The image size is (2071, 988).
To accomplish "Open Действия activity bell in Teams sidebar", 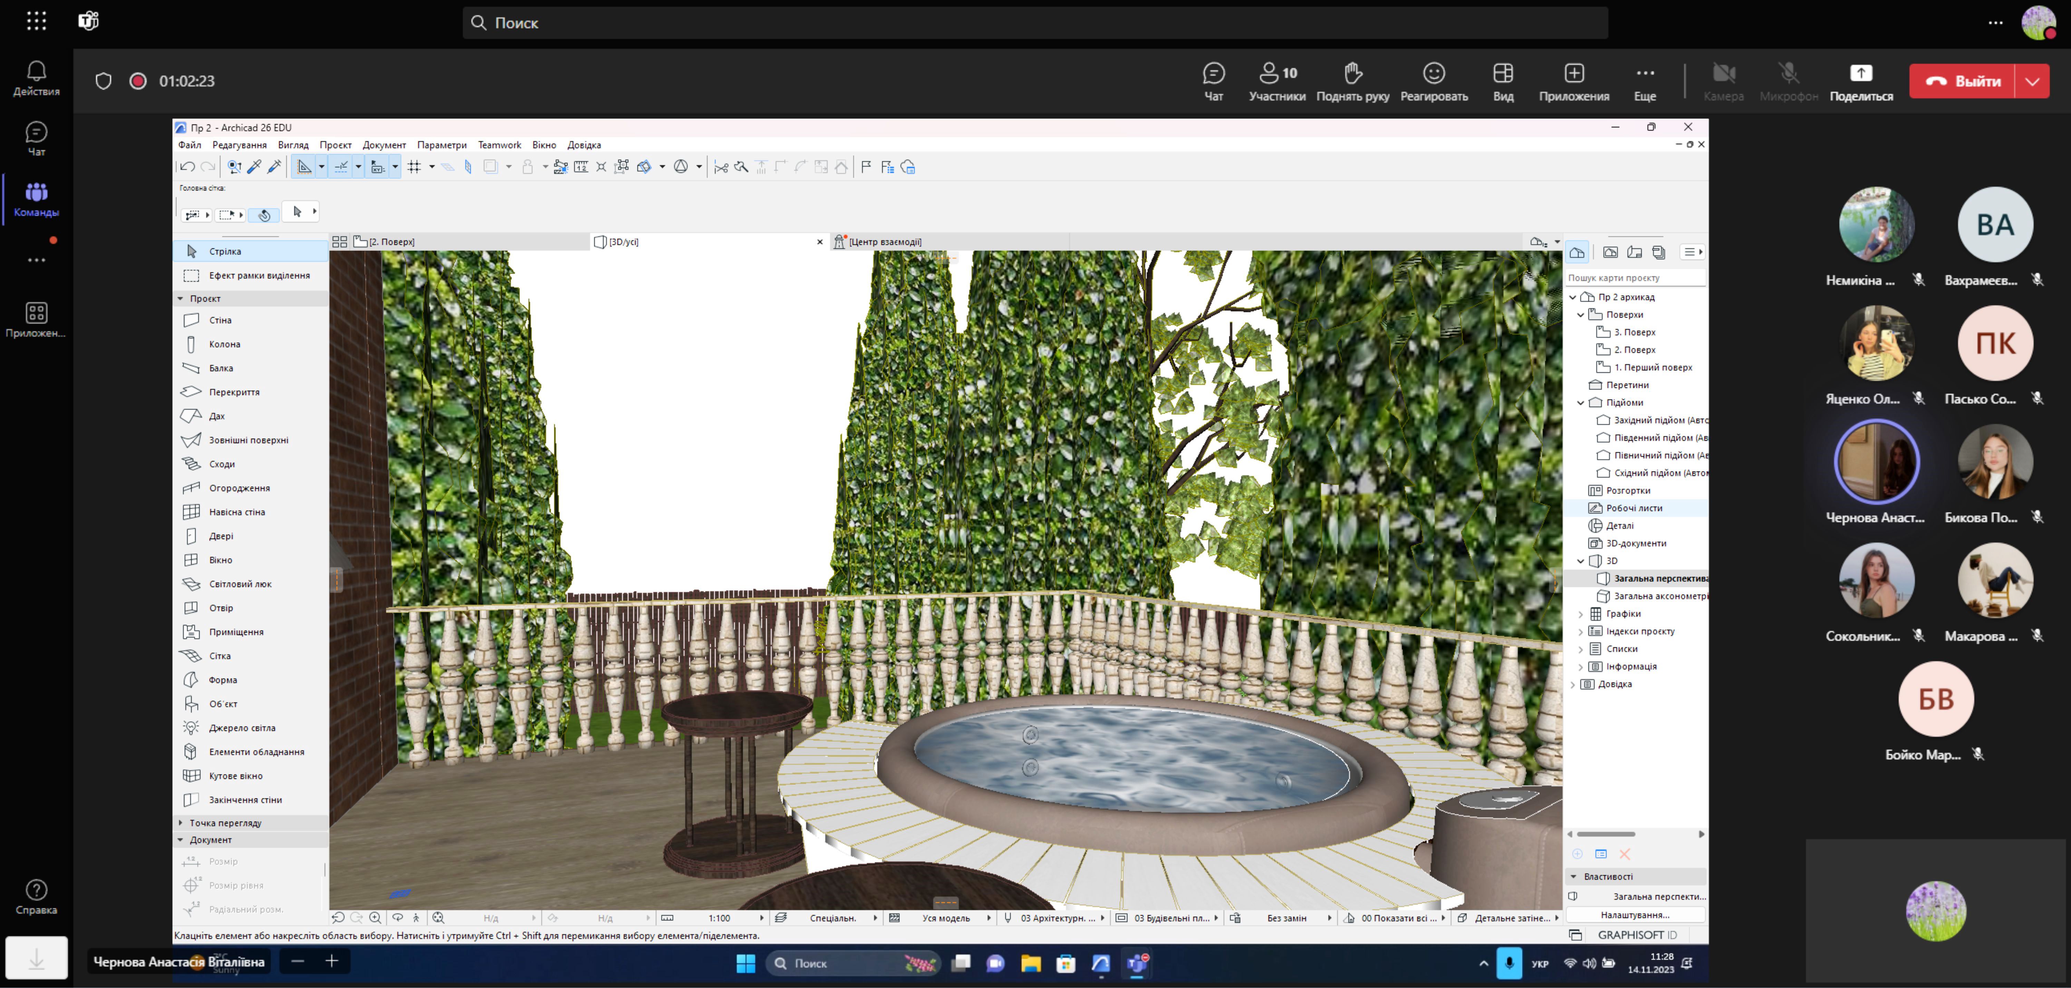I will [x=36, y=79].
